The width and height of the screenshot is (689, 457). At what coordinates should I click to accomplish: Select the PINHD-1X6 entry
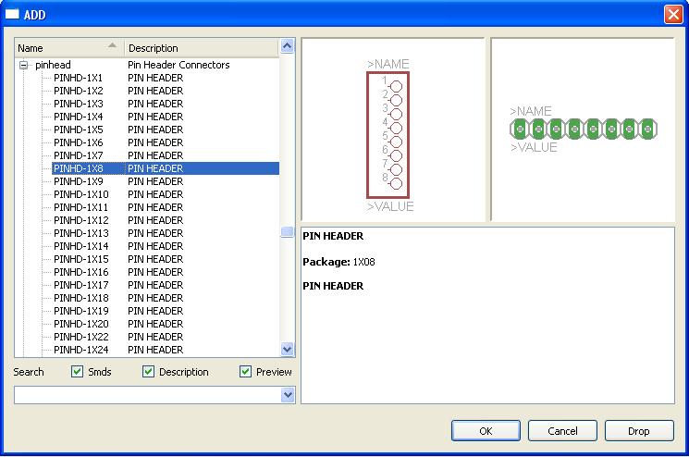pos(79,142)
